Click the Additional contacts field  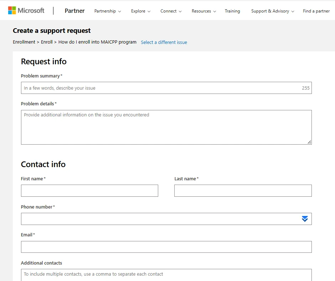[166, 275]
